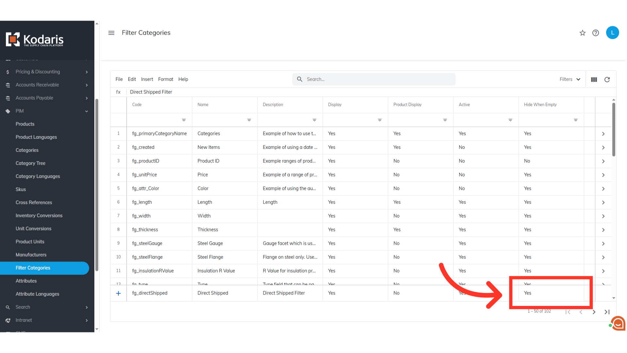
Task: Click the refresh icon in the table toolbar
Action: pos(607,79)
